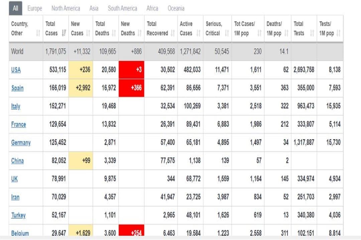Viewport: 361px width, 240px height.
Task: Sort by Serious, Critical column icon
Action: coord(227,33)
